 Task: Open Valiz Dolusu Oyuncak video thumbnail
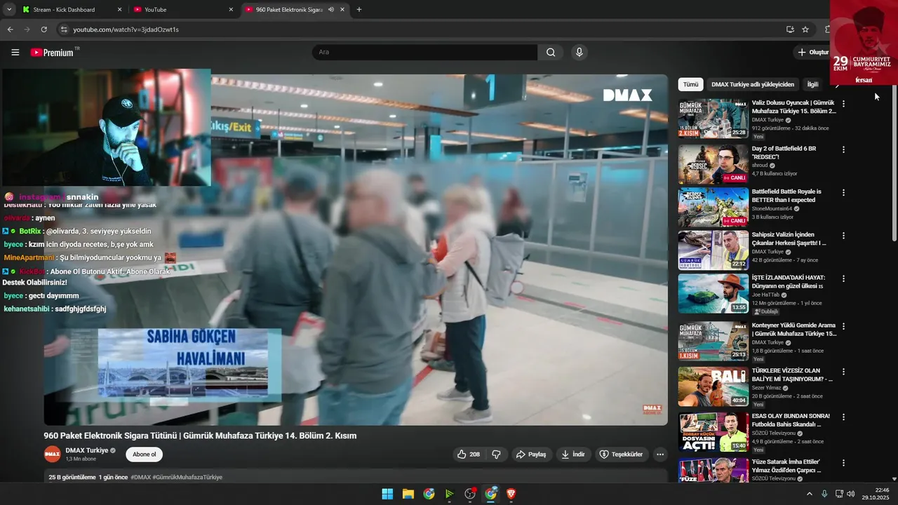pos(713,118)
